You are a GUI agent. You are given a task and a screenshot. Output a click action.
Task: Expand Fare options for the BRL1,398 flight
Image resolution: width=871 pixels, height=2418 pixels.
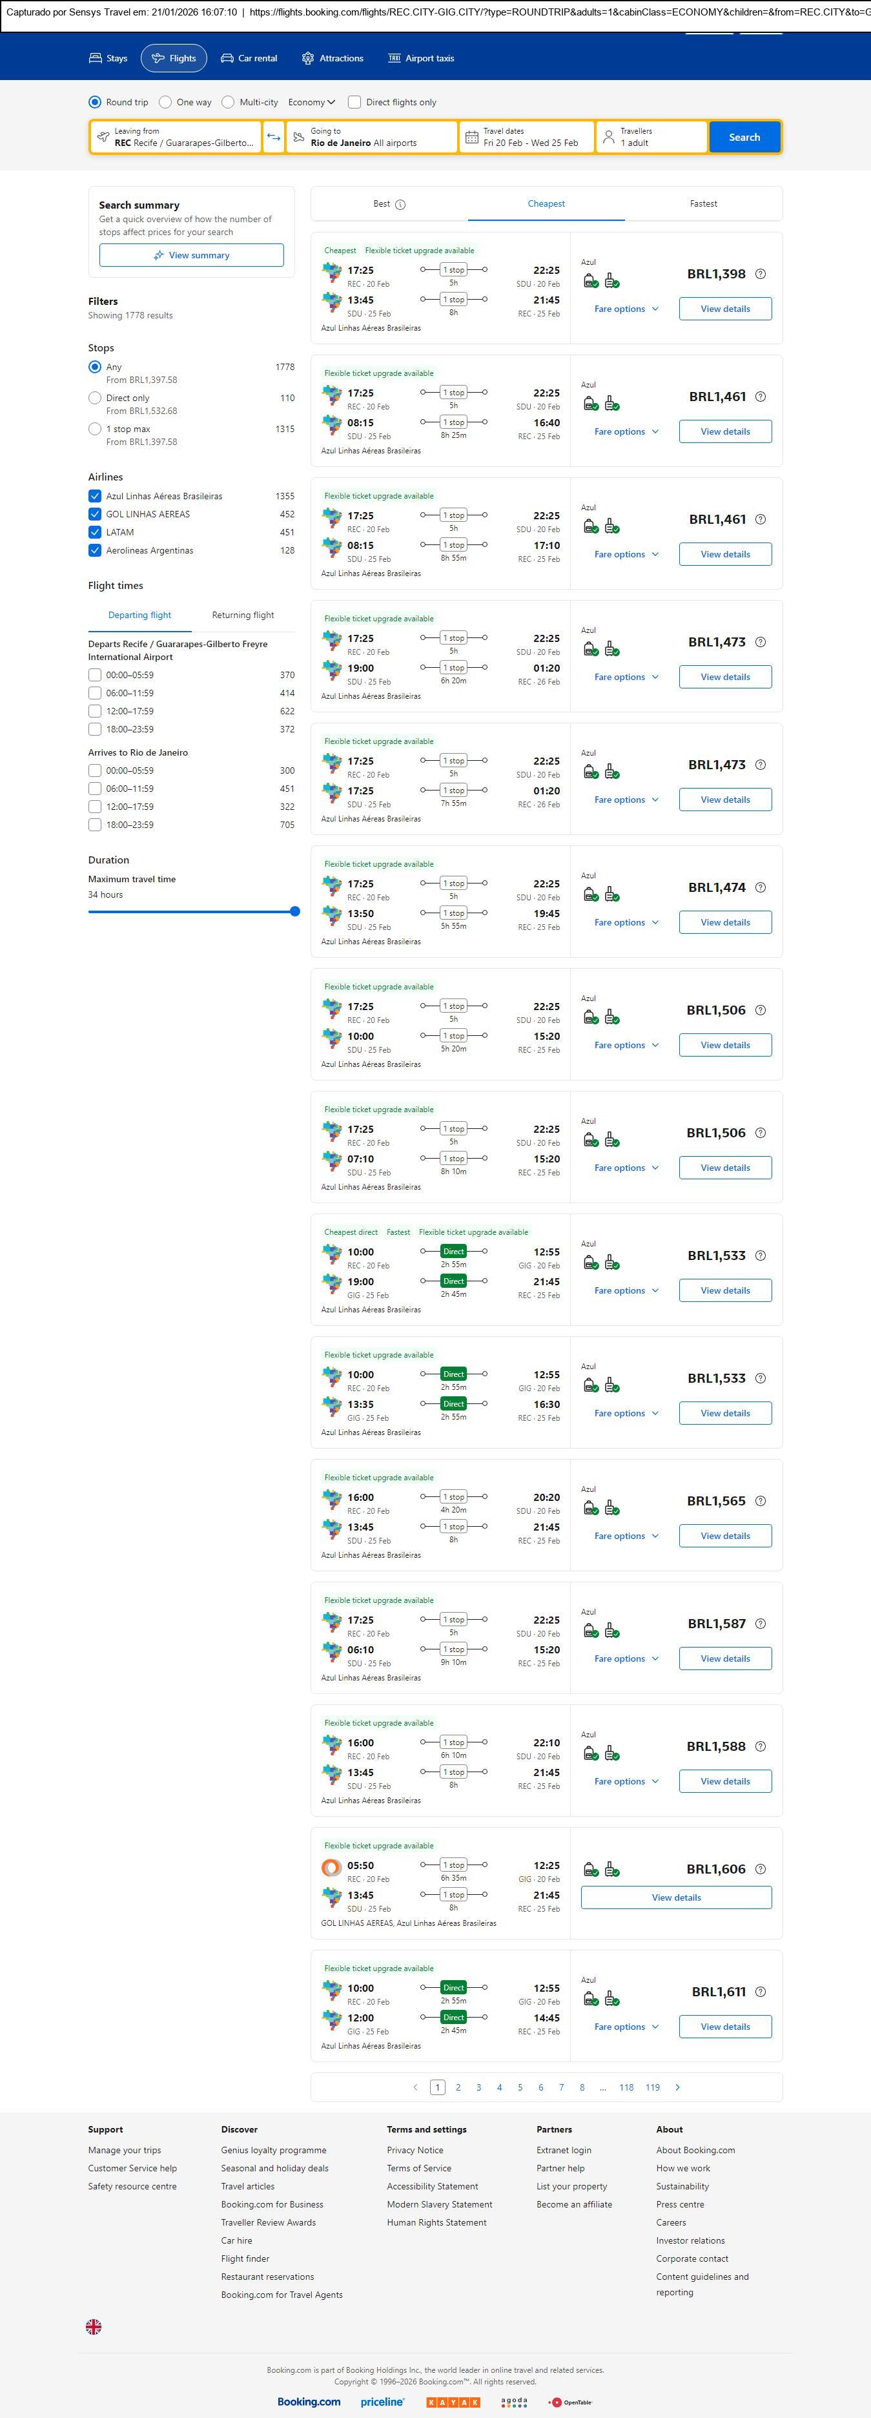click(626, 309)
